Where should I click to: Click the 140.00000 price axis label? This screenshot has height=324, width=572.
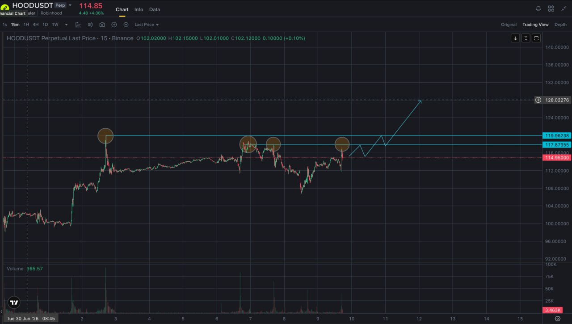tap(557, 47)
